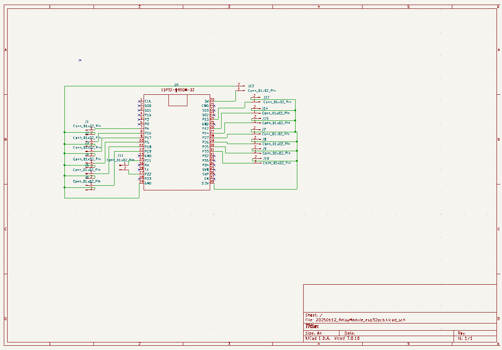Select the Title field in the title block

pyautogui.click(x=312, y=326)
